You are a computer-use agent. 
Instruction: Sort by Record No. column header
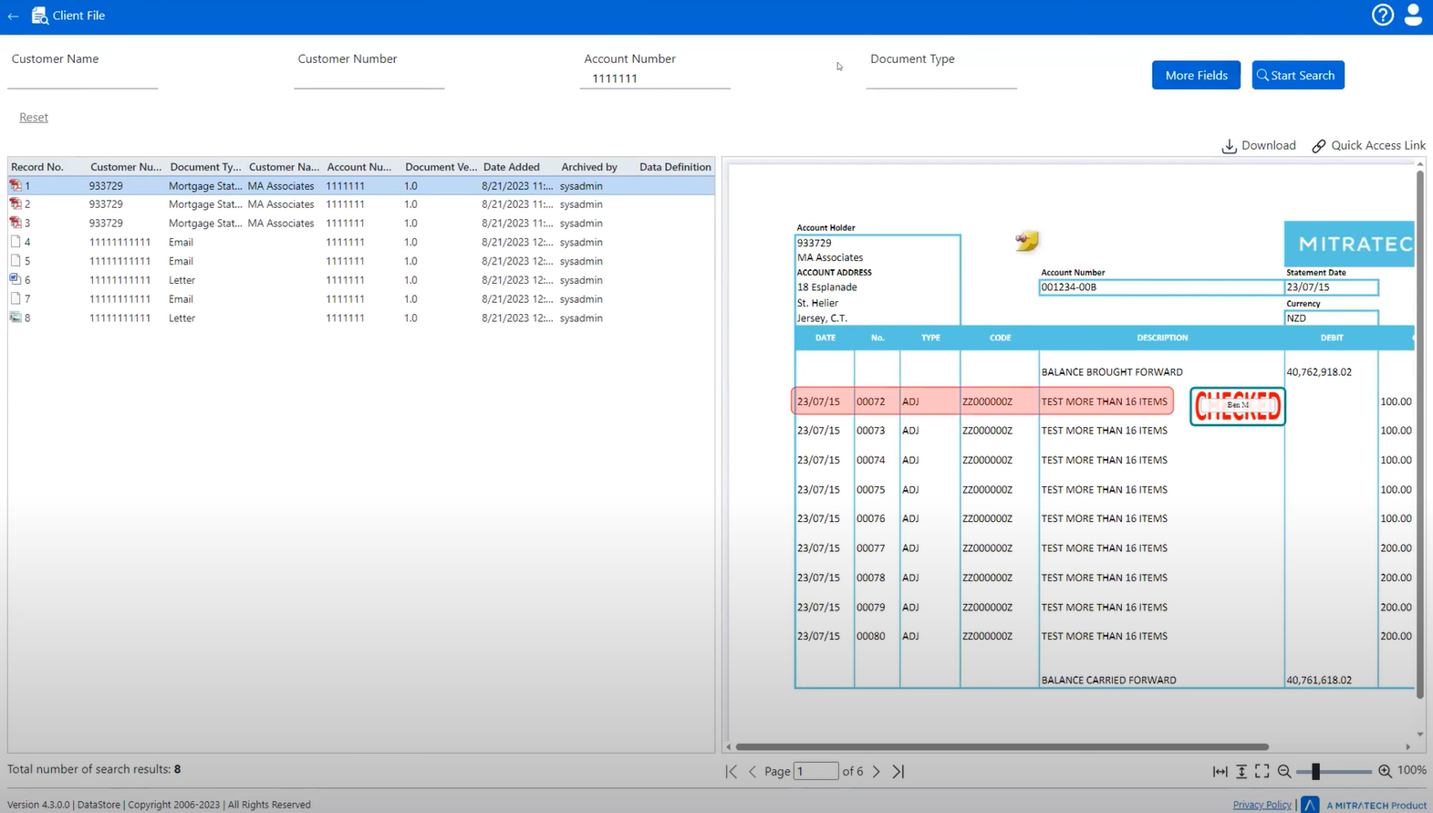pyautogui.click(x=37, y=167)
